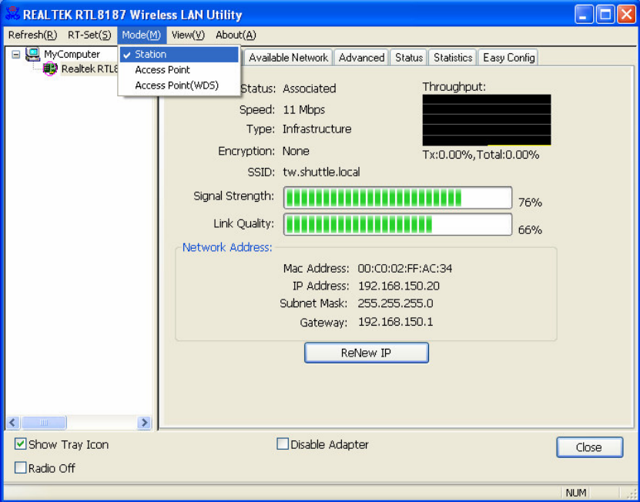Close the window with the red X
640x502 pixels.
click(626, 15)
